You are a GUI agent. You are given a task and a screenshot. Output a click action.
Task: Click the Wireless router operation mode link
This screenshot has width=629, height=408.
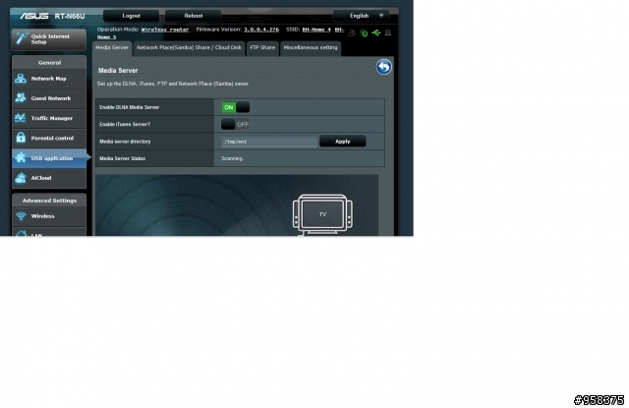pyautogui.click(x=165, y=29)
